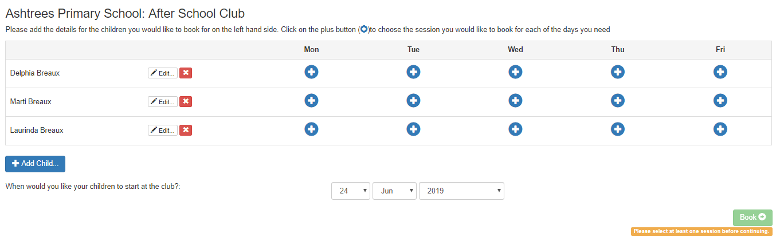780x245 pixels.
Task: Add Monday session for Delphia Breaux
Action: [311, 72]
